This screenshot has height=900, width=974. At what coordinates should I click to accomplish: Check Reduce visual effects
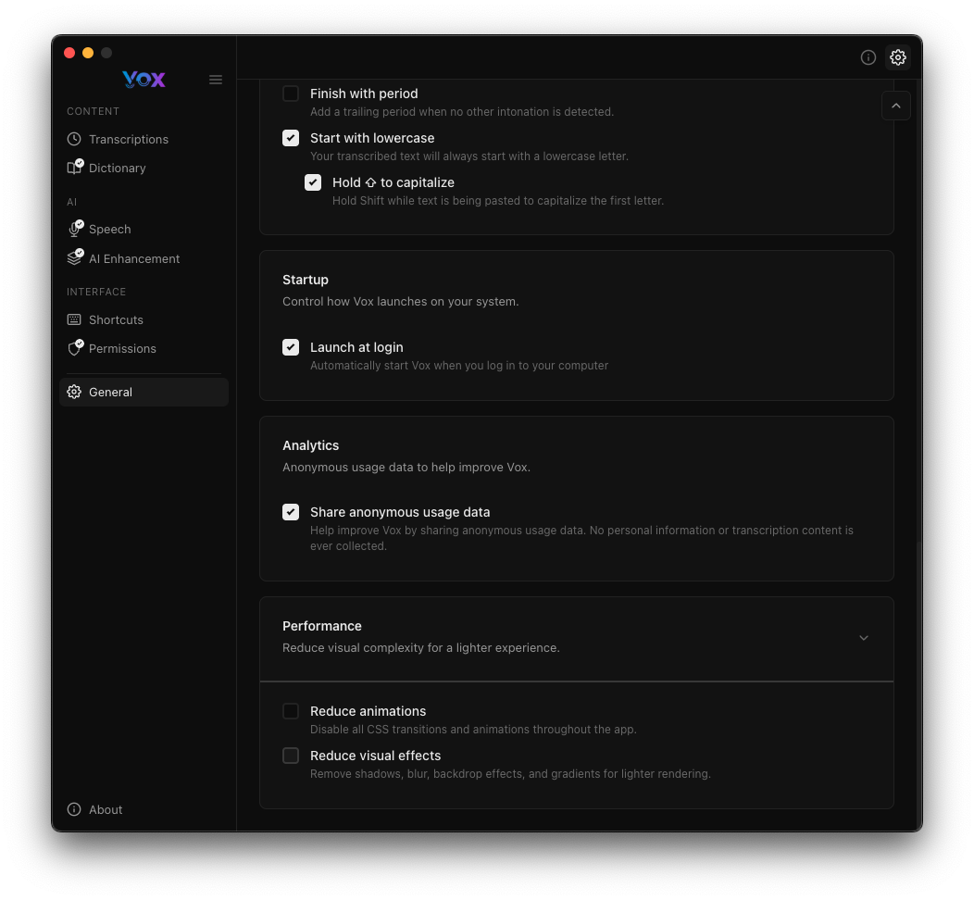tap(291, 756)
